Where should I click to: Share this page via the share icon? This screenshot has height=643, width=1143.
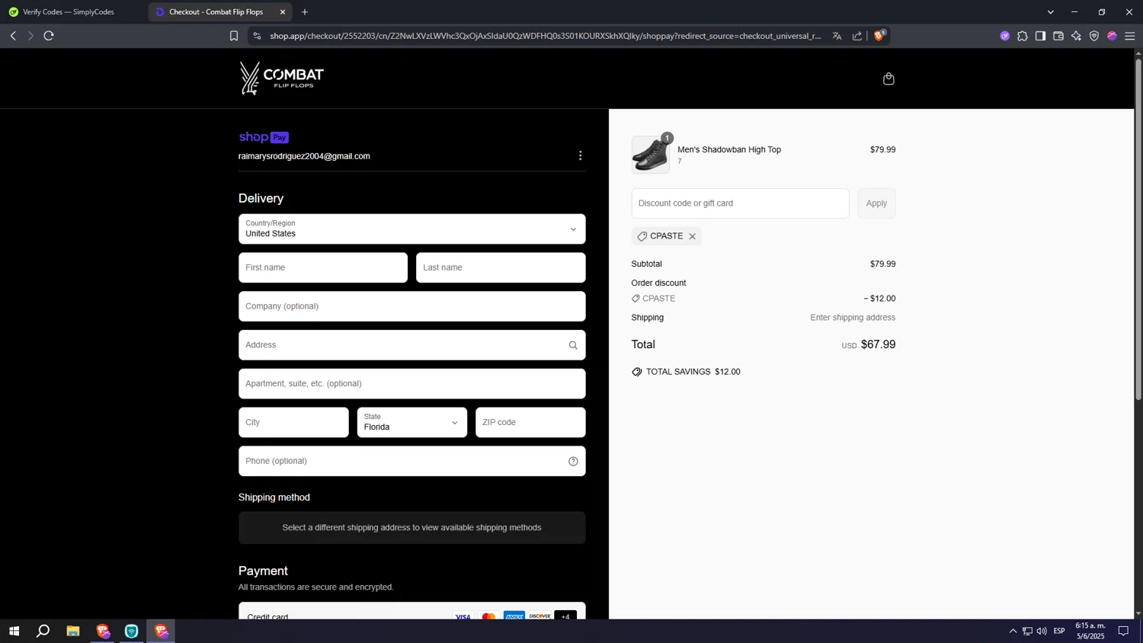coord(857,36)
